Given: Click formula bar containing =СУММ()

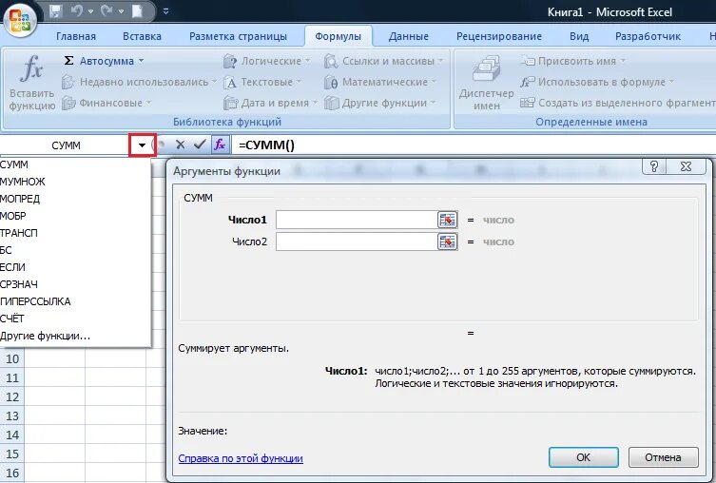Looking at the screenshot, I should (x=474, y=145).
